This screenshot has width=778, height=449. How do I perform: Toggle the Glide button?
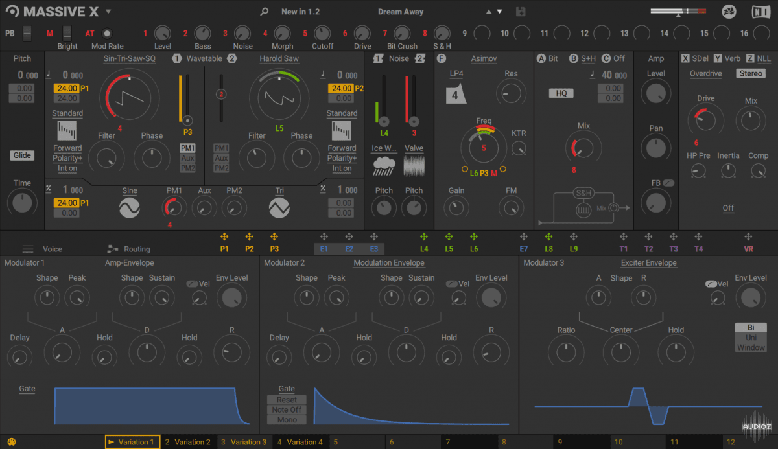tap(22, 155)
